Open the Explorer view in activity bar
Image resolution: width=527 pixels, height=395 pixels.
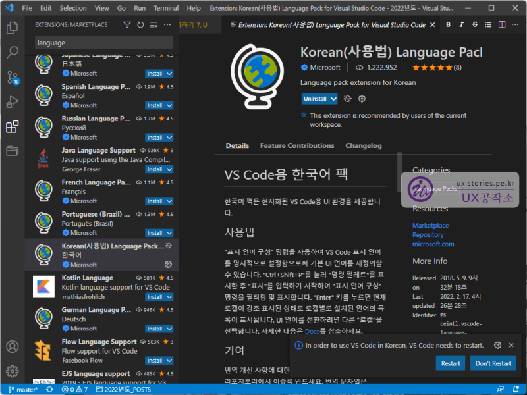point(12,28)
